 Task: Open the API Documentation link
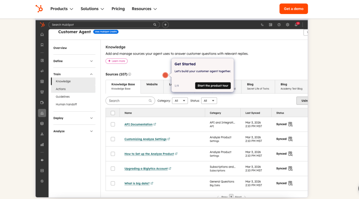(x=139, y=124)
